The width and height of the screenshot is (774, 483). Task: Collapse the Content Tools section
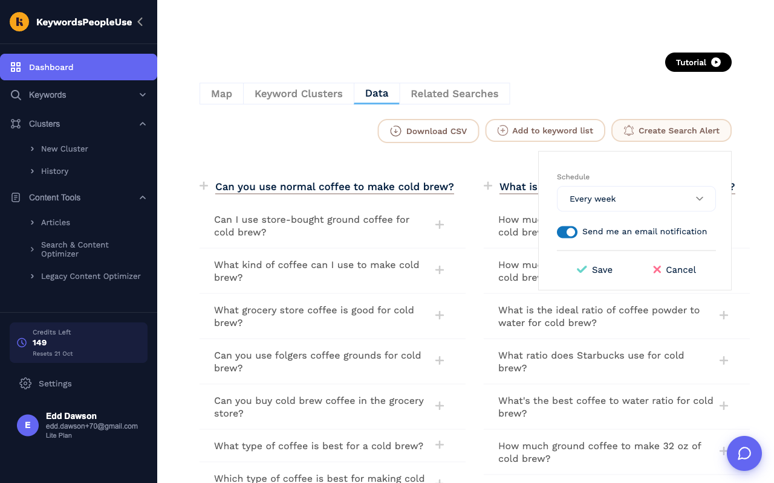(x=143, y=197)
